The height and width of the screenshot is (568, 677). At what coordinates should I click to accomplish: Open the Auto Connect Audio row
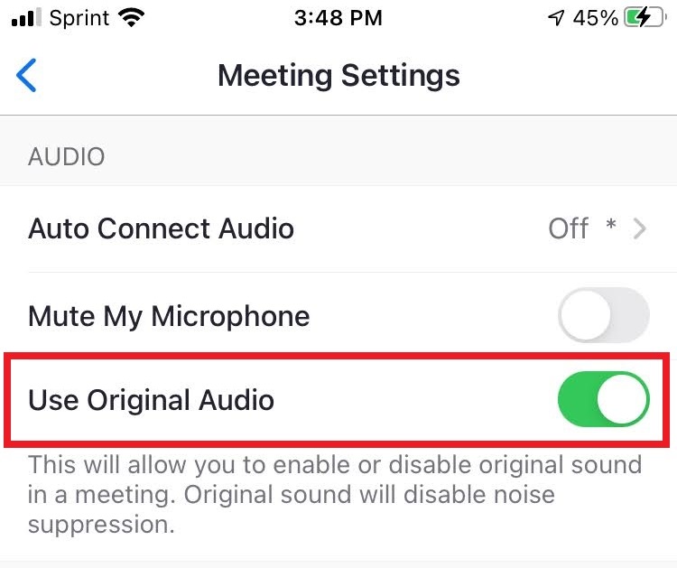[x=338, y=229]
